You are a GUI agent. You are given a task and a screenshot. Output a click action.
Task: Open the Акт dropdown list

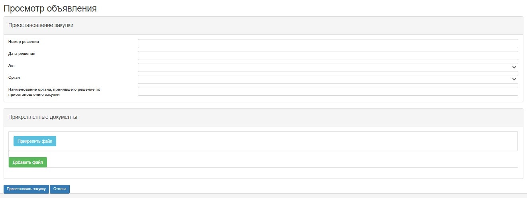point(328,67)
